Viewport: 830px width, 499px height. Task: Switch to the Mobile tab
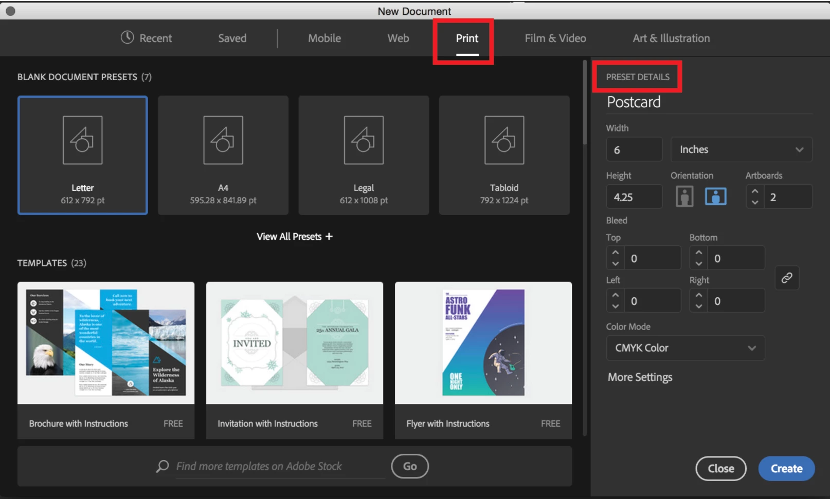[324, 38]
